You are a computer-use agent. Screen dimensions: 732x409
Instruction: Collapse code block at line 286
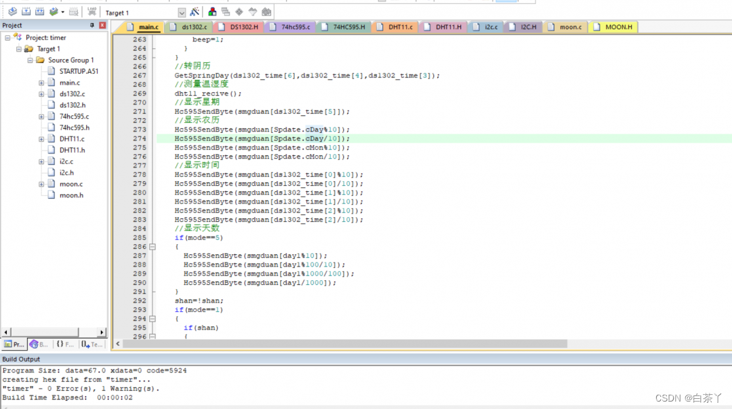click(152, 247)
